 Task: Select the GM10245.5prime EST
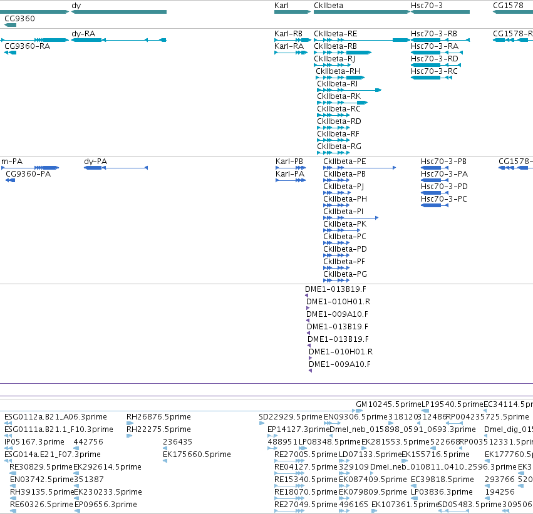pyautogui.click(x=388, y=404)
